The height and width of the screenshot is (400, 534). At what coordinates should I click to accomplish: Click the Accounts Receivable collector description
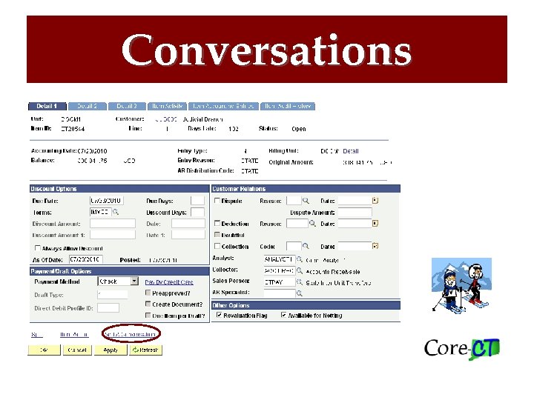tap(333, 272)
